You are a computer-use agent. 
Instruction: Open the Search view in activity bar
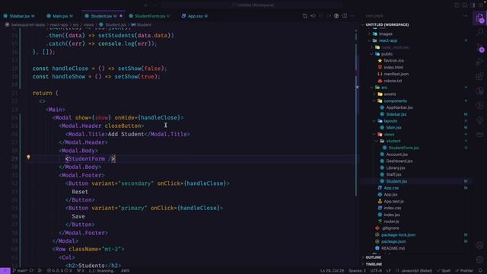coord(480,32)
